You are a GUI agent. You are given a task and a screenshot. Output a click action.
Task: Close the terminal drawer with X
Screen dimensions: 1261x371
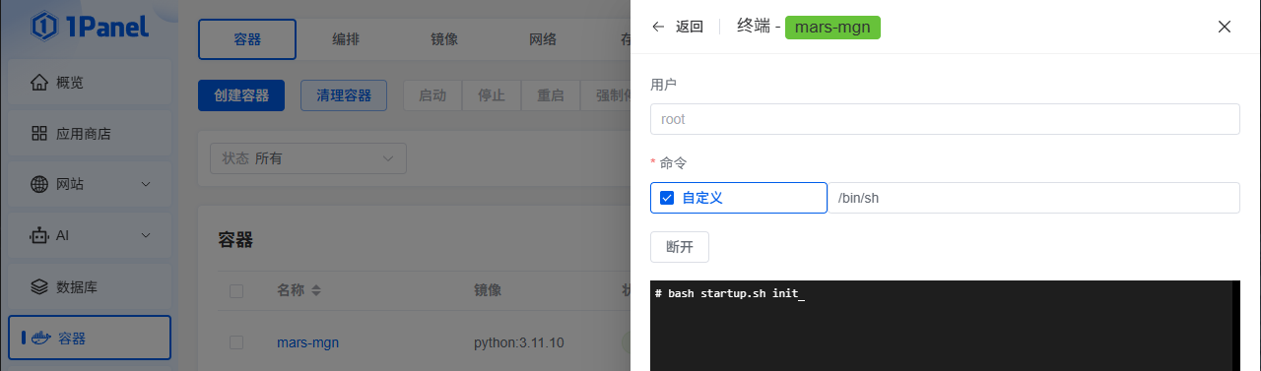click(x=1225, y=27)
